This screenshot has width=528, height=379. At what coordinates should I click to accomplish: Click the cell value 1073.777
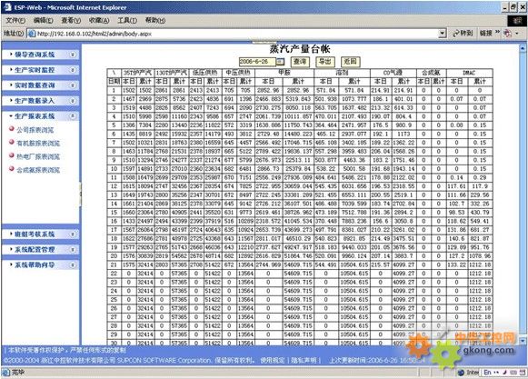[354, 99]
